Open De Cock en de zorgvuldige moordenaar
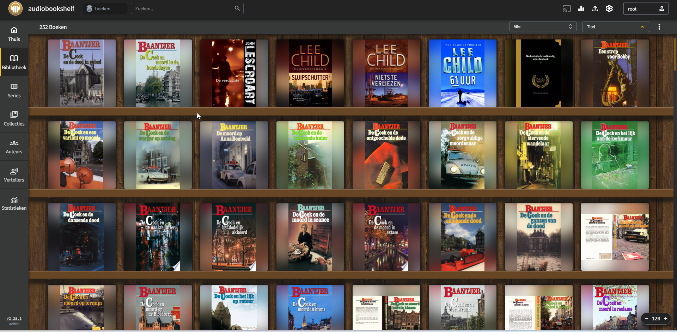This screenshot has height=332, width=677. (x=463, y=155)
